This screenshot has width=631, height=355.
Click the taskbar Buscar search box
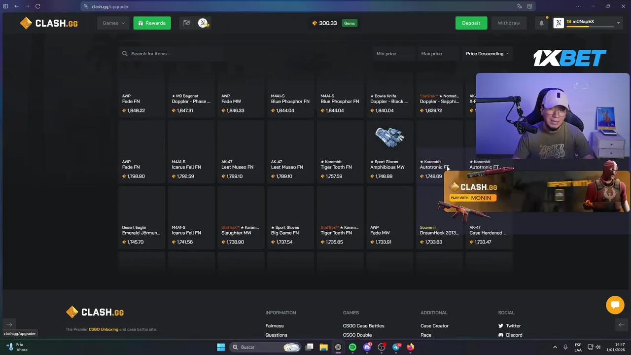point(266,347)
